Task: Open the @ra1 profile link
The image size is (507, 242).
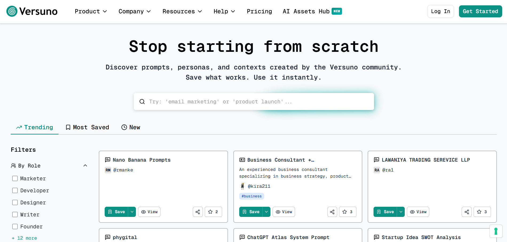Action: pyautogui.click(x=388, y=170)
